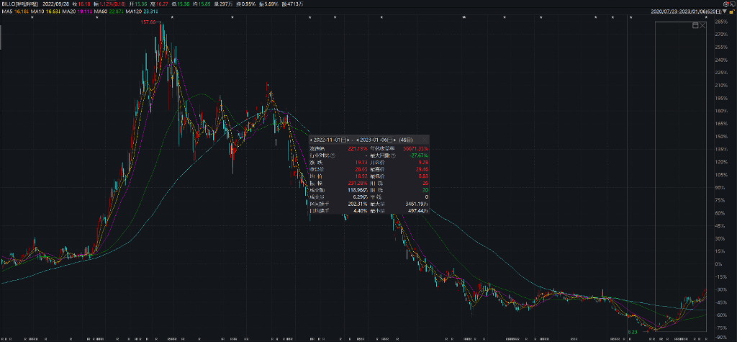The image size is (737, 342).
Task: Step start date back one day
Action: tap(312, 139)
